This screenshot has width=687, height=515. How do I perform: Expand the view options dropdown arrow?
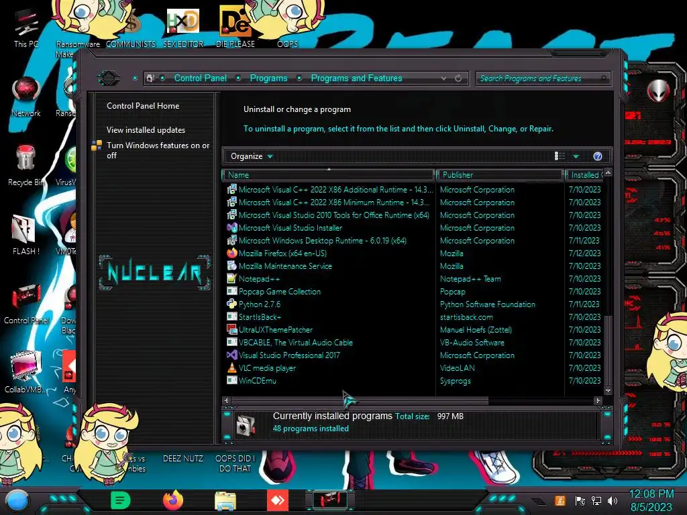[576, 156]
